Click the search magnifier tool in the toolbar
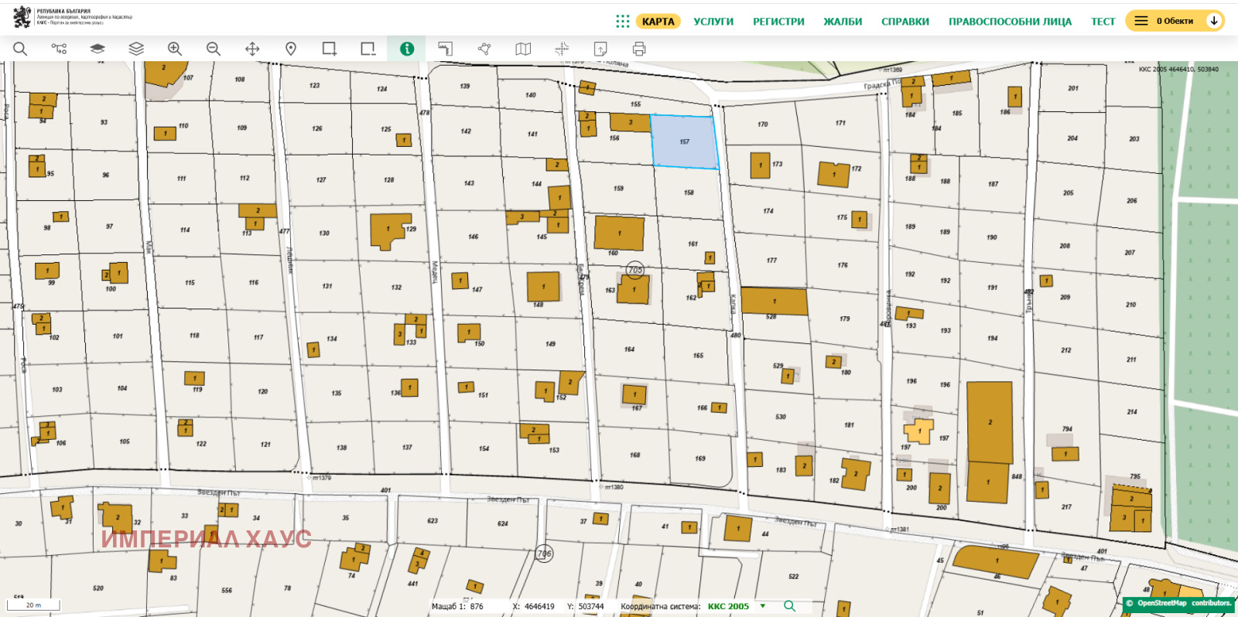 pyautogui.click(x=20, y=49)
